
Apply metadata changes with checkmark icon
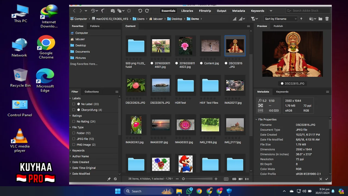[x=327, y=179]
